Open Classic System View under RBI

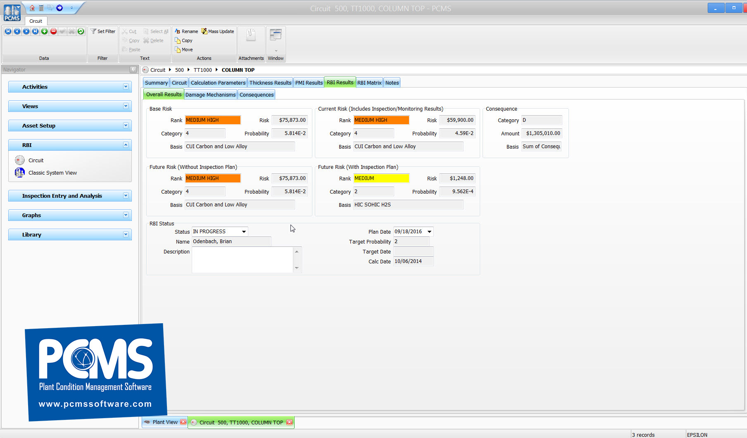(52, 173)
